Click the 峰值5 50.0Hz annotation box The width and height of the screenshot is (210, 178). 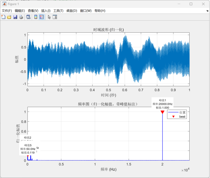[x=28, y=149]
